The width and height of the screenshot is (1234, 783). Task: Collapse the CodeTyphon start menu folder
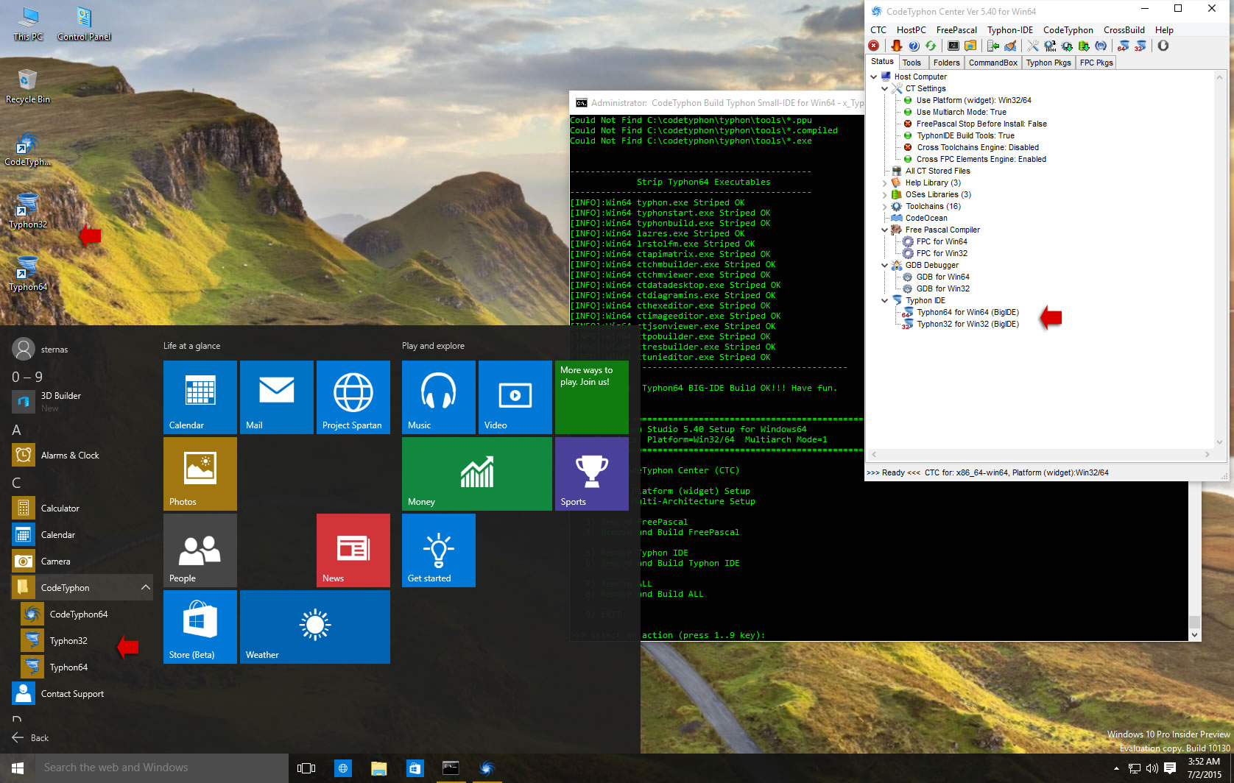click(146, 587)
